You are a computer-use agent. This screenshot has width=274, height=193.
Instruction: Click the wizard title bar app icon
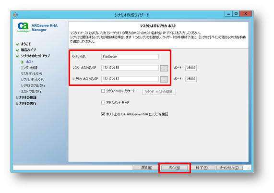(x=15, y=14)
